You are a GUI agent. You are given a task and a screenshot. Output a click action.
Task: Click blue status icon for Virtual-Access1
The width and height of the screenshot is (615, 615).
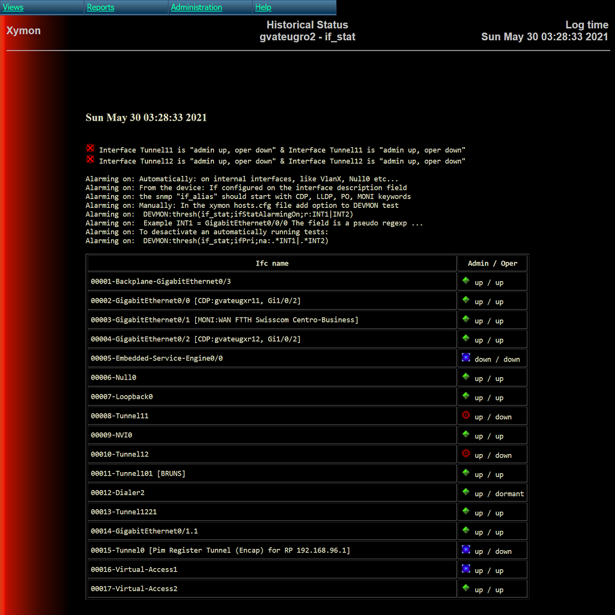tap(465, 569)
